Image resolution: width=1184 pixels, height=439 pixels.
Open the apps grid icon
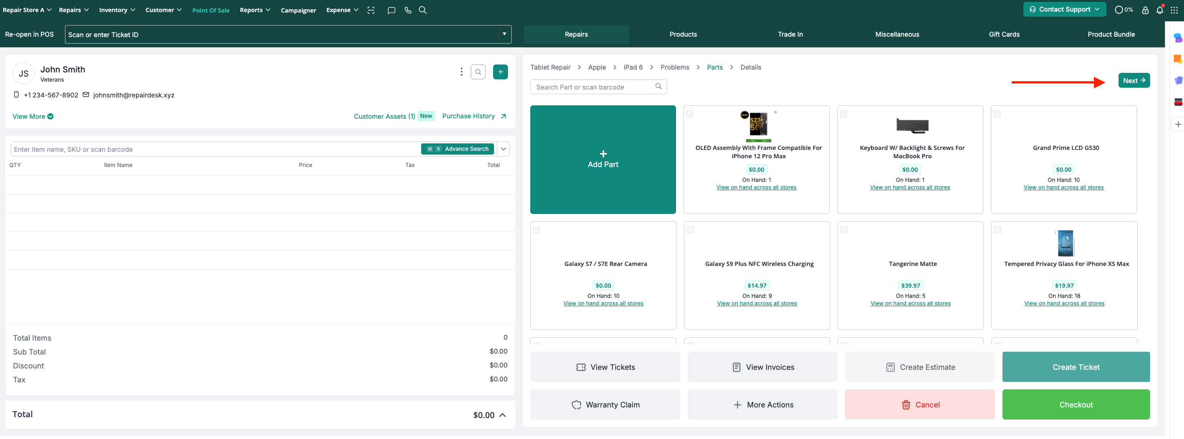tap(1174, 10)
